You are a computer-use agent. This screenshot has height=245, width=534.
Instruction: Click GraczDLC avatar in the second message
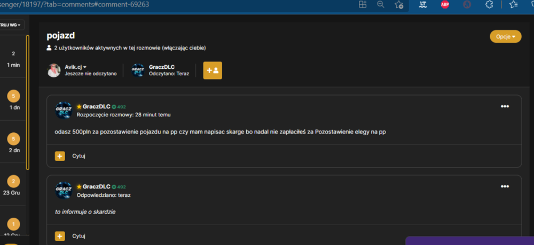(64, 190)
